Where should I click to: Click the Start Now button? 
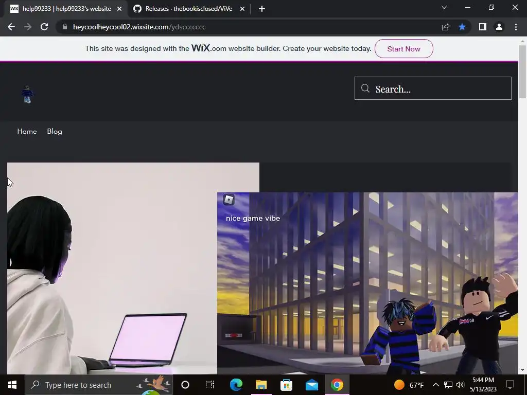pyautogui.click(x=403, y=49)
